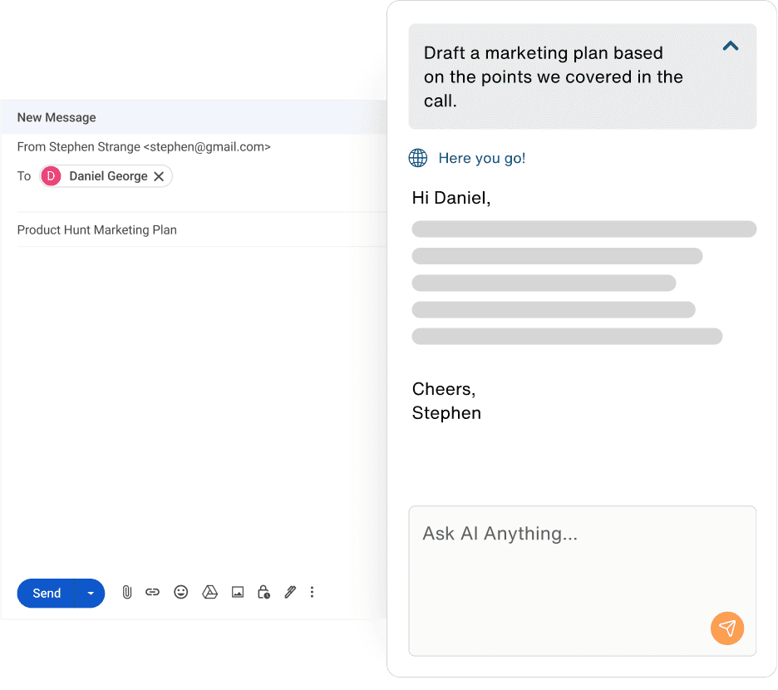Click the Hi Daniel greeting text
The image size is (778, 690).
coord(451,198)
